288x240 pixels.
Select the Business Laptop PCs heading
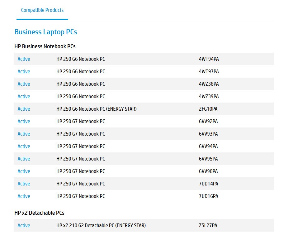click(46, 32)
